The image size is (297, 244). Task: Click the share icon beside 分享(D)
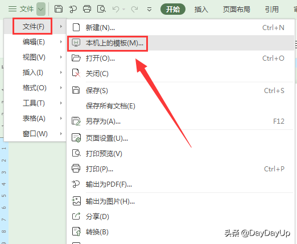(x=76, y=216)
